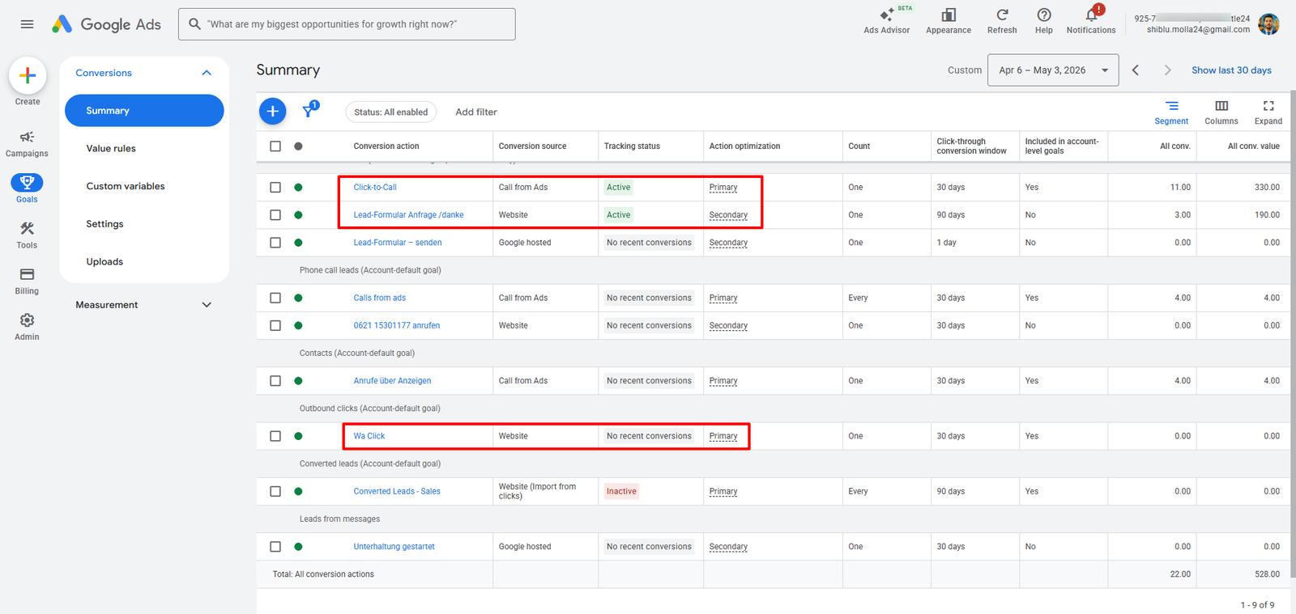1296x614 pixels.
Task: Open the main hamburger menu
Action: pyautogui.click(x=27, y=24)
